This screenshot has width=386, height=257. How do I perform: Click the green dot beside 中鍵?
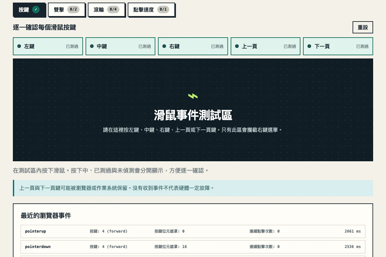(92, 46)
